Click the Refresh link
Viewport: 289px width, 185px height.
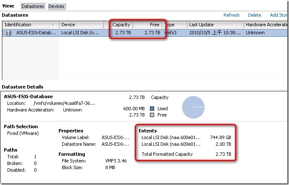(231, 15)
